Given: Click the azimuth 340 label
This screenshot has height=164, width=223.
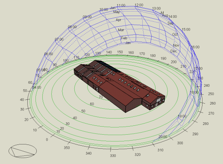Looking at the screenshot, I should tap(88, 153).
